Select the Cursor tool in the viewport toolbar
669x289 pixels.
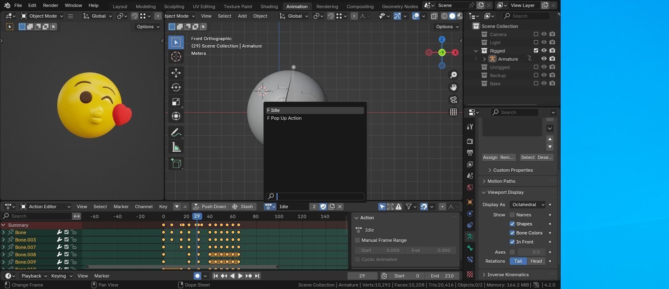pos(176,57)
